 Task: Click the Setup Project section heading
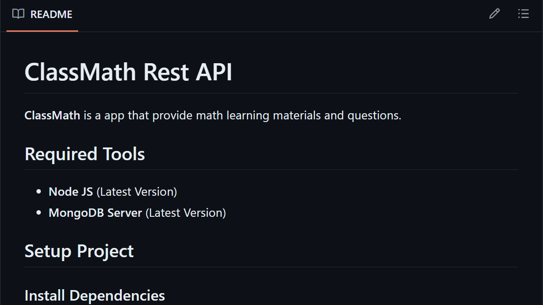79,251
